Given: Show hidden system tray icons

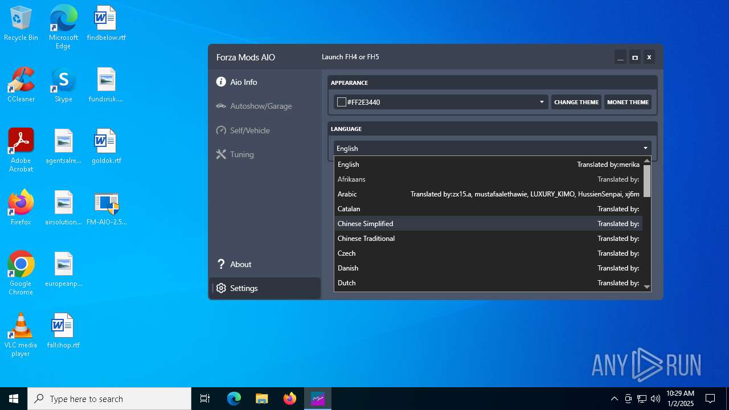Looking at the screenshot, I should click(x=614, y=399).
